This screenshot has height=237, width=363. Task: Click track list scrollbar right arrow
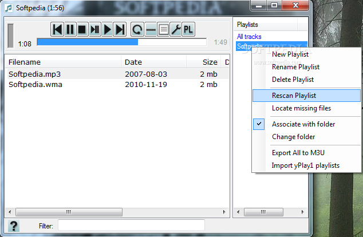tap(224, 212)
